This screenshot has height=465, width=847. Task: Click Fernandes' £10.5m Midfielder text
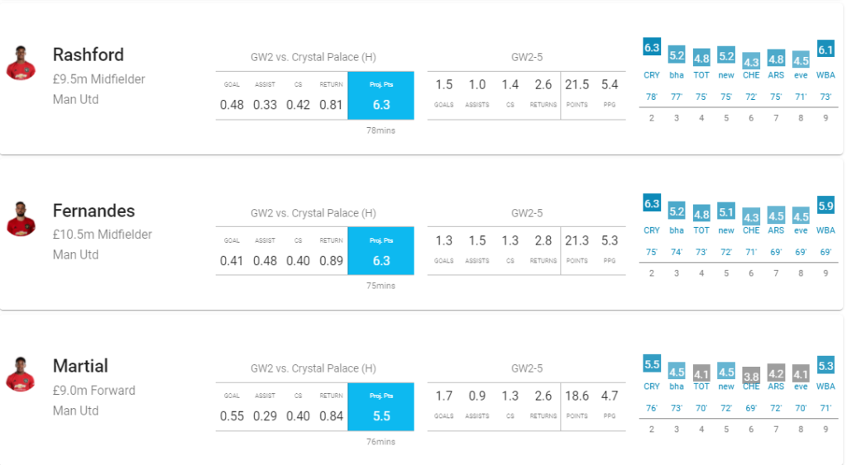click(103, 235)
